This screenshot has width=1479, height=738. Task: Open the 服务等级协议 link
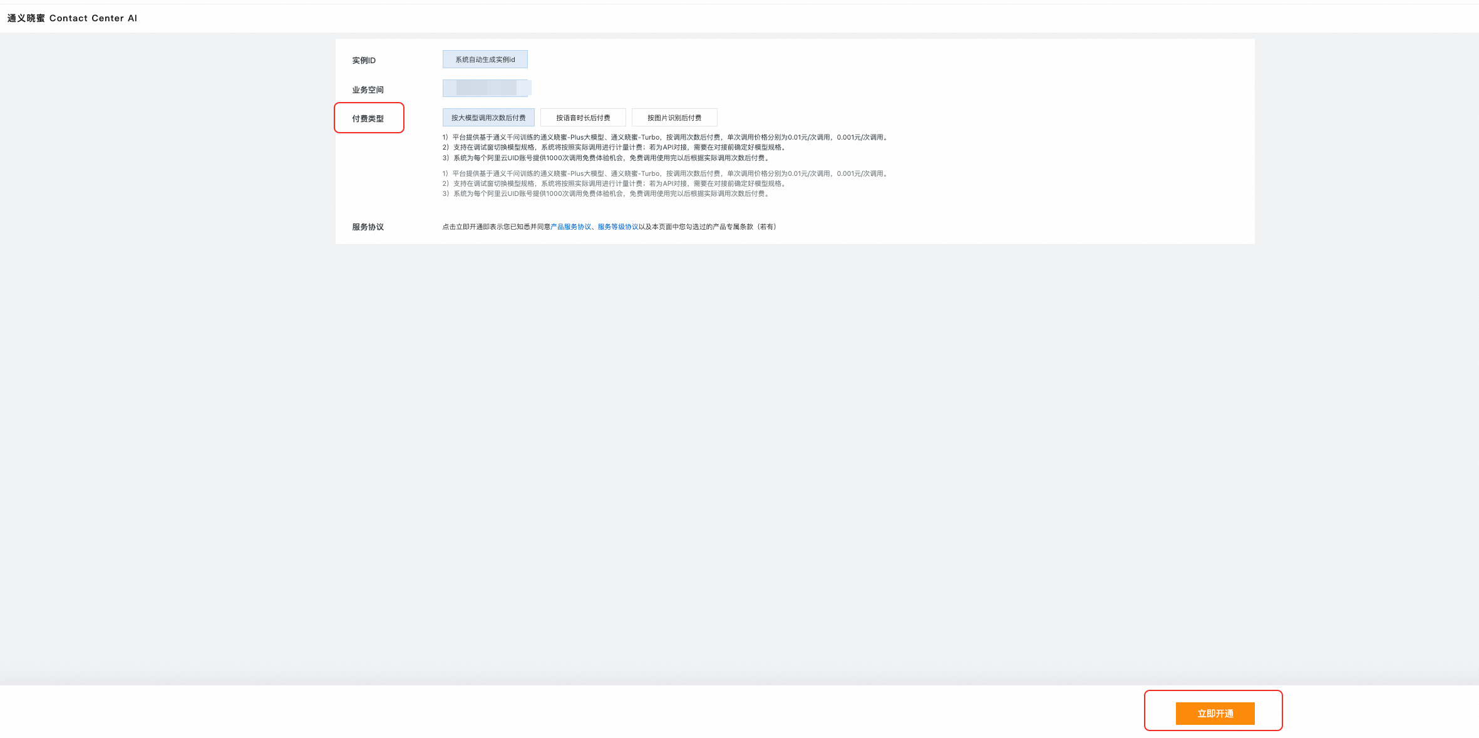click(x=618, y=227)
